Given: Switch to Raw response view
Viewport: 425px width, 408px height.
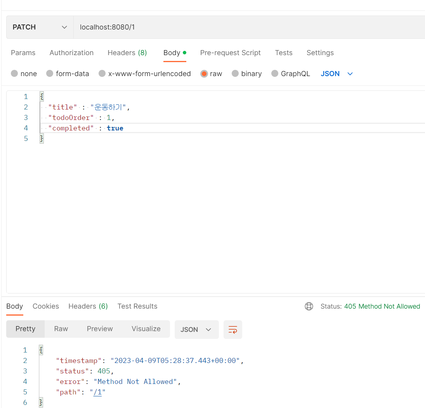Looking at the screenshot, I should [61, 329].
